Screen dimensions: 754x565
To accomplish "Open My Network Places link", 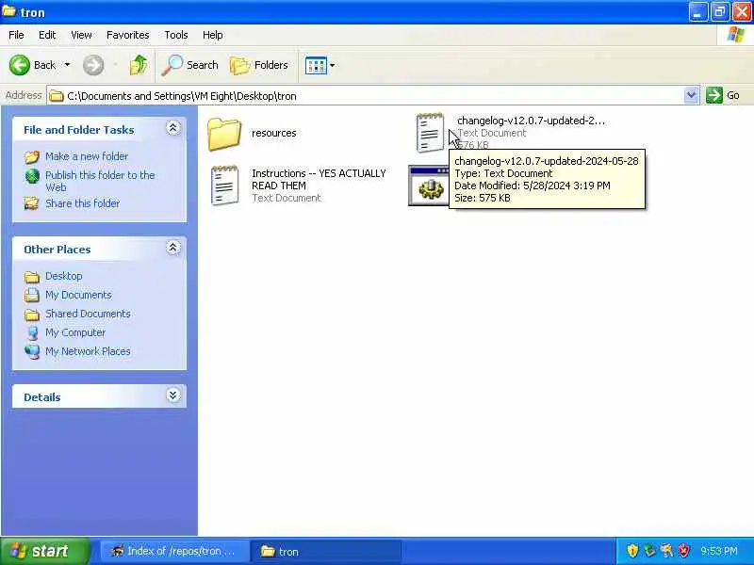I will pos(88,351).
